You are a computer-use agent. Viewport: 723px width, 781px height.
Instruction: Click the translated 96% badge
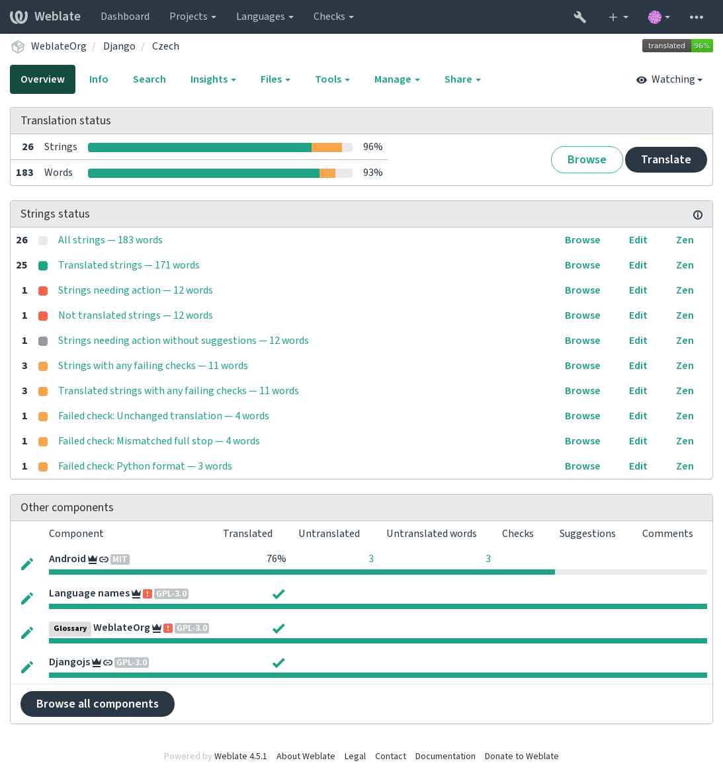tap(677, 46)
